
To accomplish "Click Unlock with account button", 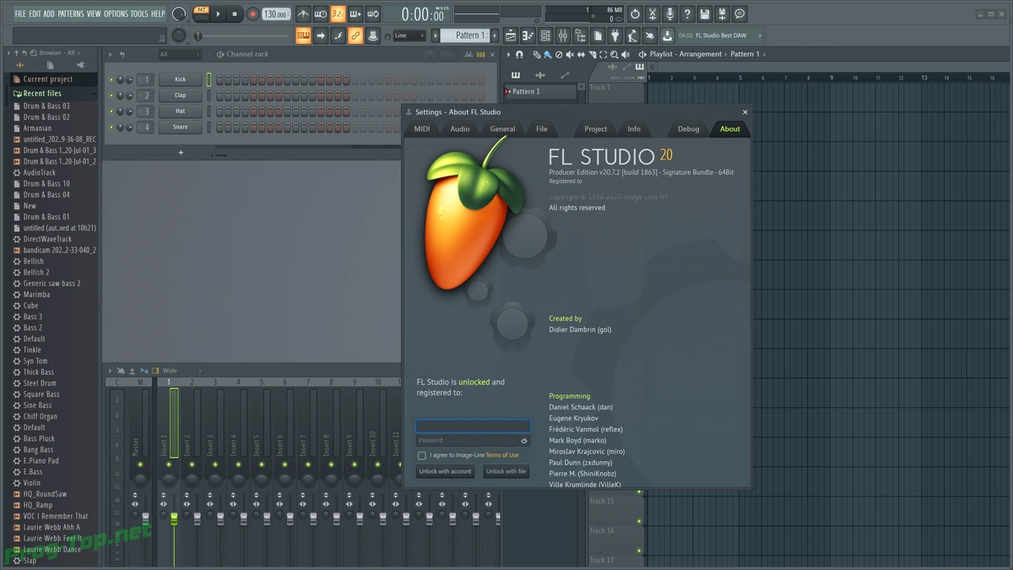I will click(x=445, y=471).
